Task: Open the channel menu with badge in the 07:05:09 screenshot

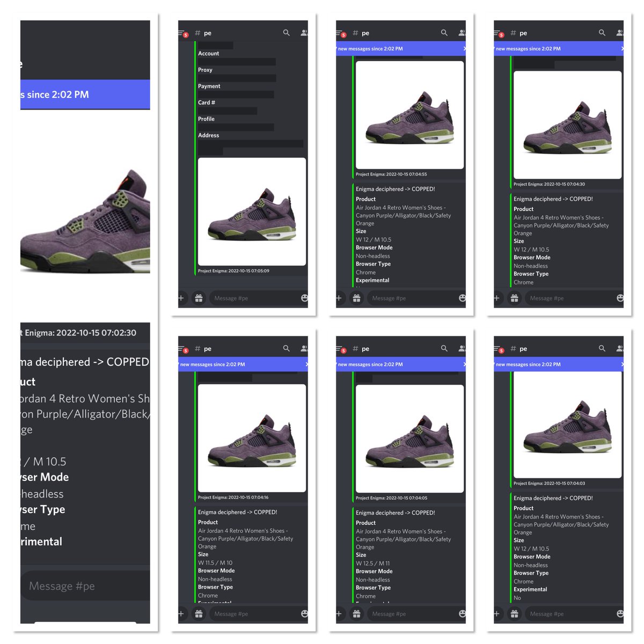Action: click(184, 33)
